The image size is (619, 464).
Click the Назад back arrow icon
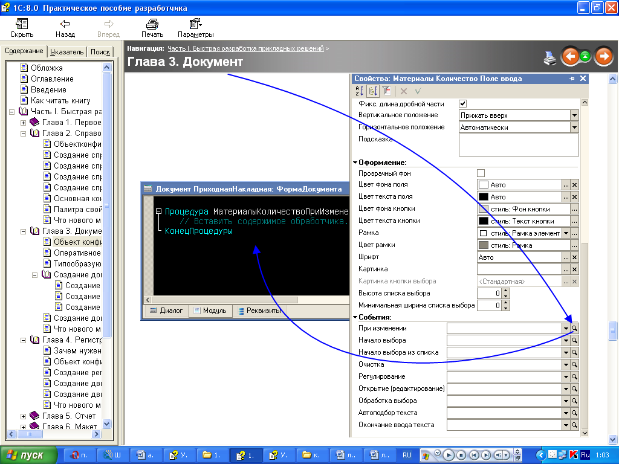[x=65, y=24]
